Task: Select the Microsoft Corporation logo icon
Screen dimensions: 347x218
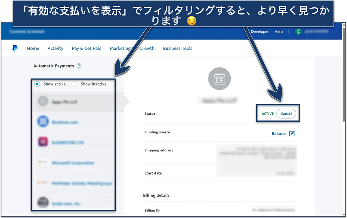Action: [43, 163]
